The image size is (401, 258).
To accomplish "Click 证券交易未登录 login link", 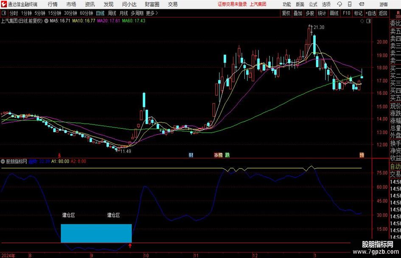I will click(233, 4).
